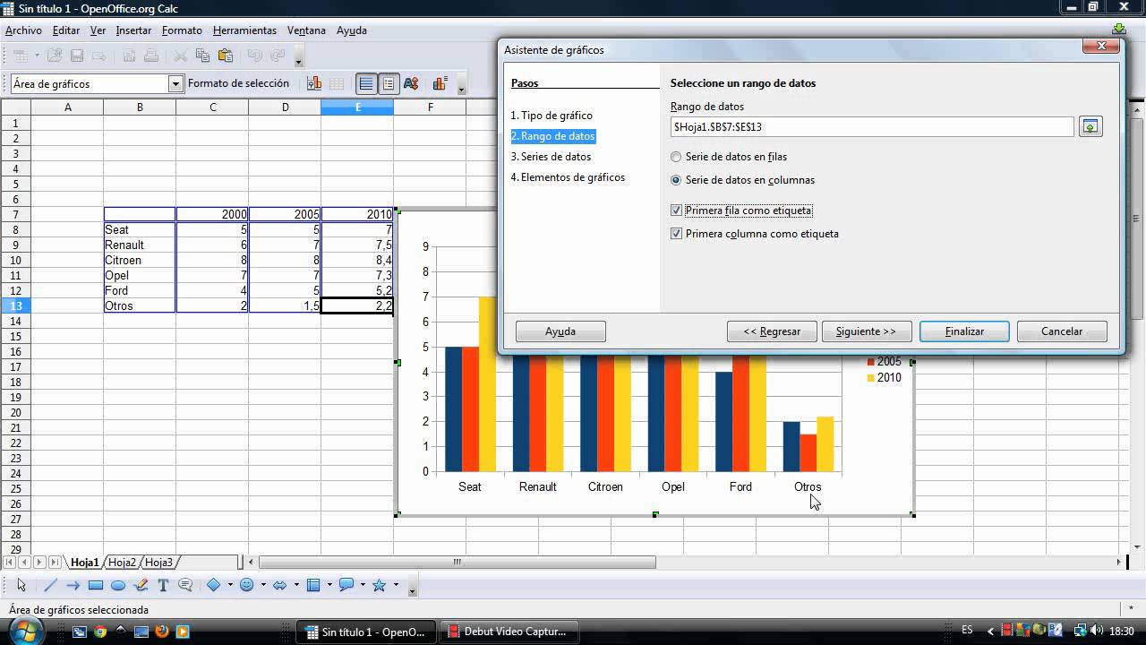The image size is (1146, 645).
Task: Select the Text T tool
Action: pos(163,585)
